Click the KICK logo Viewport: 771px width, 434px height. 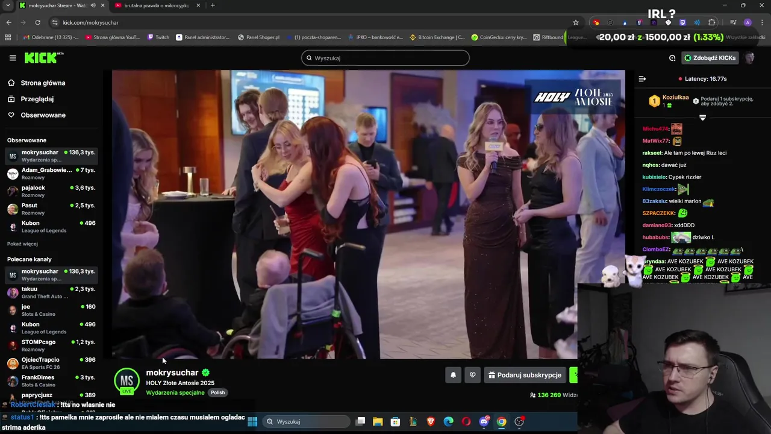coord(43,58)
